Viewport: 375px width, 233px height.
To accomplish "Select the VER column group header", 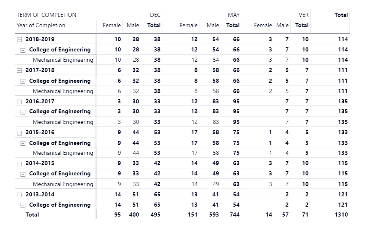I will point(303,15).
